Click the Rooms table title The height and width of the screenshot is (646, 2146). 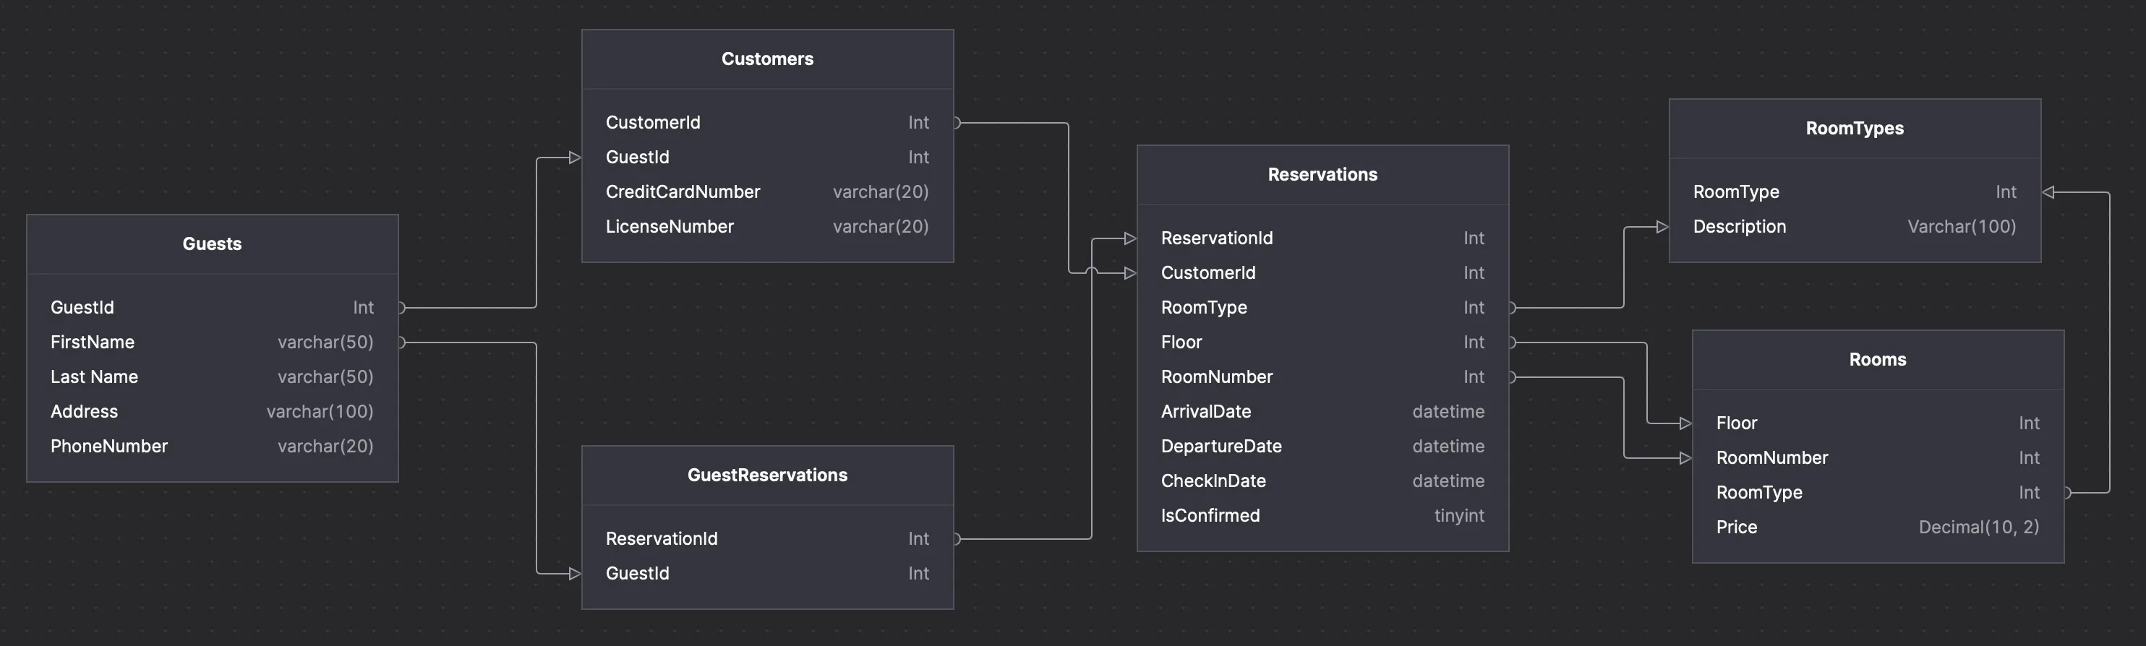1877,360
